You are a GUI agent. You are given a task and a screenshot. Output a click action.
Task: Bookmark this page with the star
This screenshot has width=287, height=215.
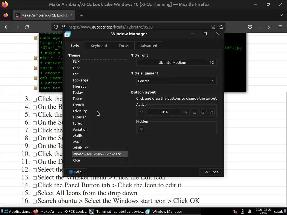click(x=221, y=27)
